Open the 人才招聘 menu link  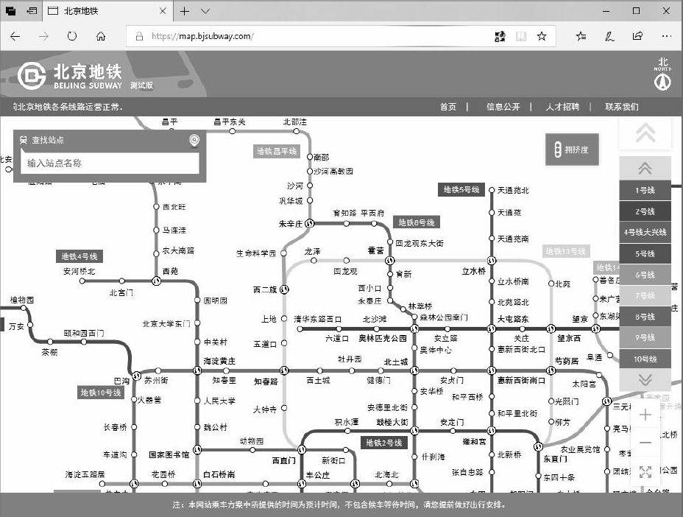(x=562, y=107)
